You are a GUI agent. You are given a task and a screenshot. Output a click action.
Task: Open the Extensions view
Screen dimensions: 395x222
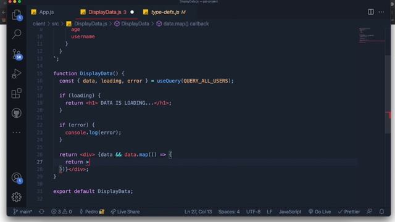pyautogui.click(x=17, y=93)
